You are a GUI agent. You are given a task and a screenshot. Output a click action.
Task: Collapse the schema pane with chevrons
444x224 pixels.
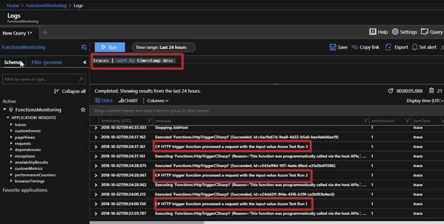pos(84,62)
